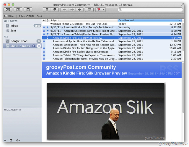
Task: Sort messages by Subject column
Action: [x=84, y=20]
